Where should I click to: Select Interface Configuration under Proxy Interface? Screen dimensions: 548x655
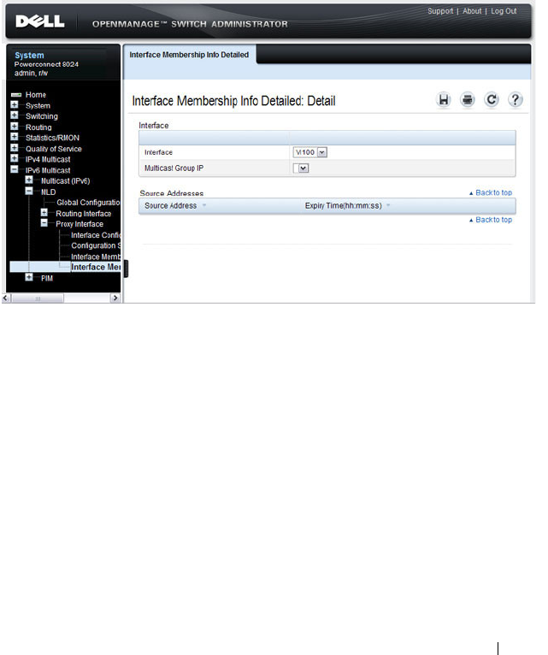tap(96, 235)
